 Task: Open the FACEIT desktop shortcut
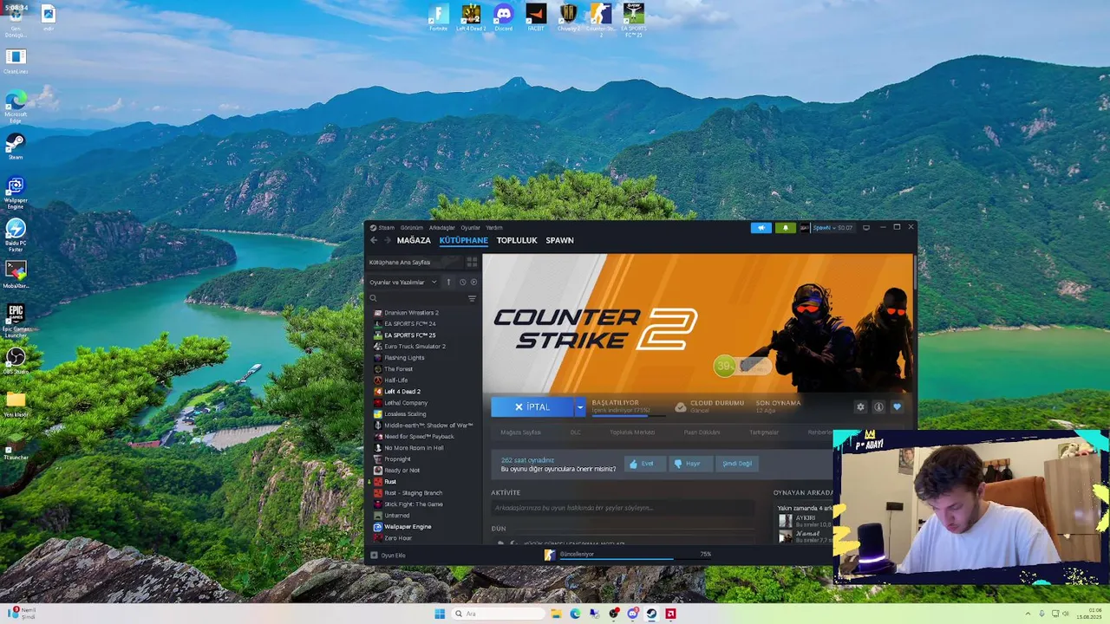tap(536, 17)
